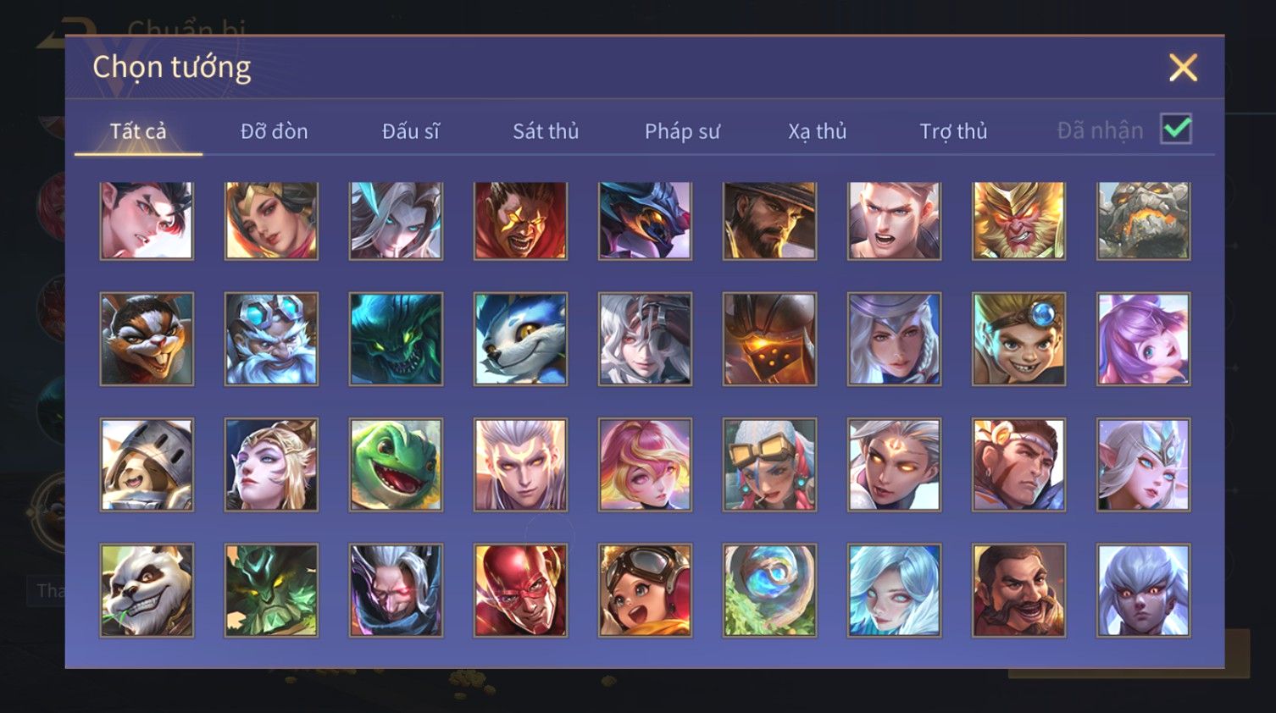Close the Chọn tướng dialog

[x=1183, y=67]
